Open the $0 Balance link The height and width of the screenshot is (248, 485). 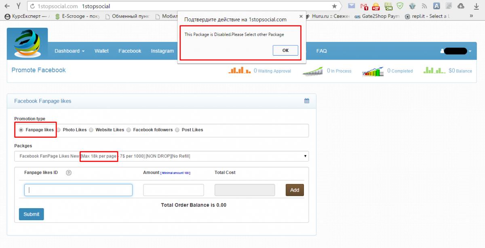pos(460,71)
